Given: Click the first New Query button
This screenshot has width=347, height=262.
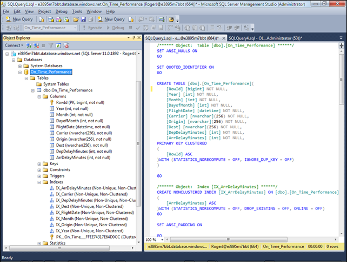Looking at the screenshot, I should click(x=19, y=19).
